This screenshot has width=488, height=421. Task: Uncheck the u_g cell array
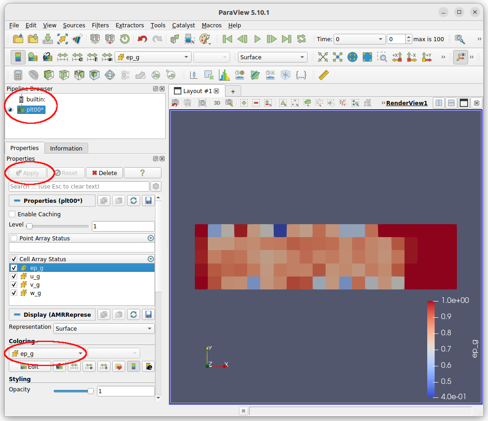14,276
